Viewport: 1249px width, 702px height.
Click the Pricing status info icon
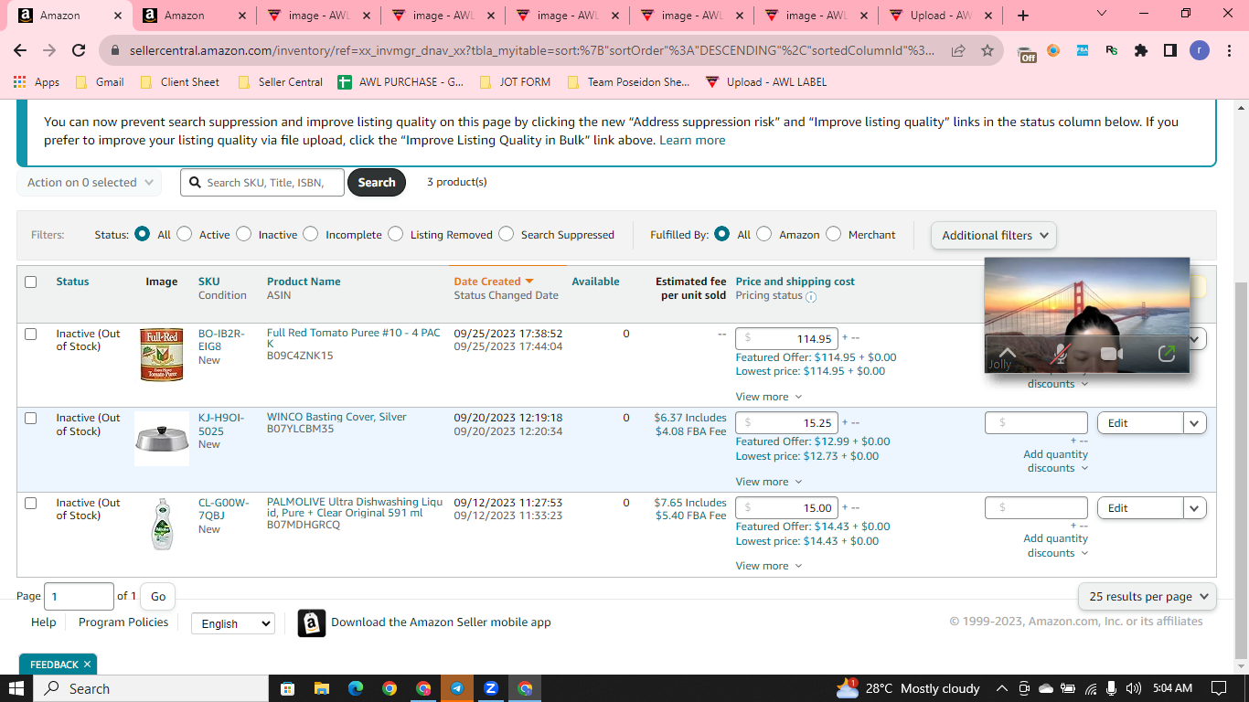811,297
